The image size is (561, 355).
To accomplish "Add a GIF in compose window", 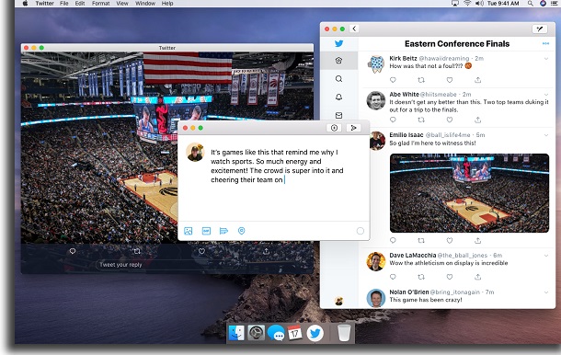I will (206, 231).
